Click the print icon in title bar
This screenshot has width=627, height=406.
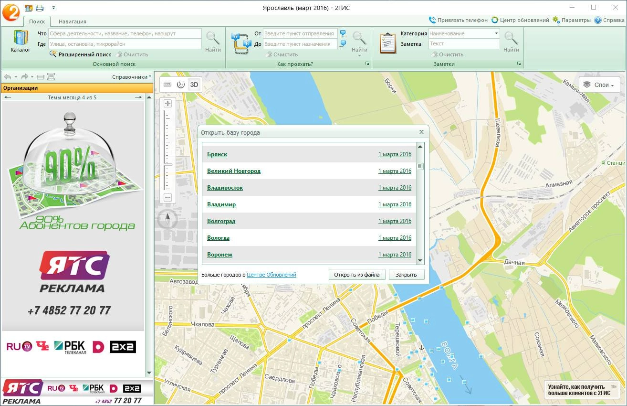pos(39,8)
